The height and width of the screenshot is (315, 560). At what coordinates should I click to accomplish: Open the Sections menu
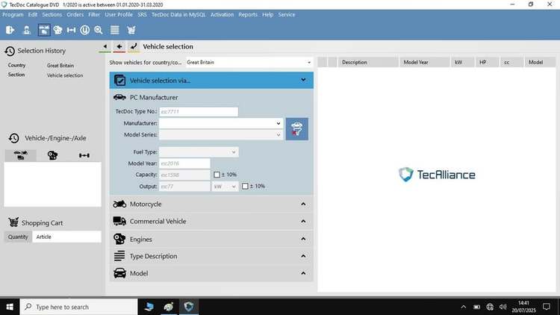click(52, 15)
